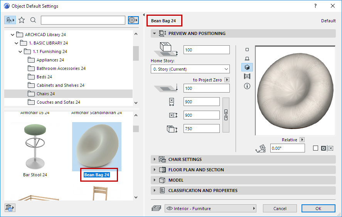Select the 3D view preview icon
Viewport: 342px width, 217px height.
coord(247,67)
